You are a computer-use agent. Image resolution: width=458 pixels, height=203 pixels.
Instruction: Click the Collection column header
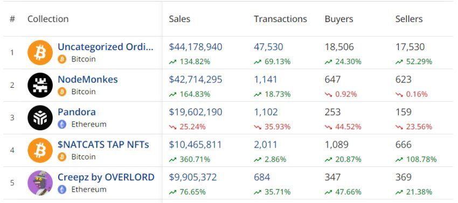click(x=48, y=19)
